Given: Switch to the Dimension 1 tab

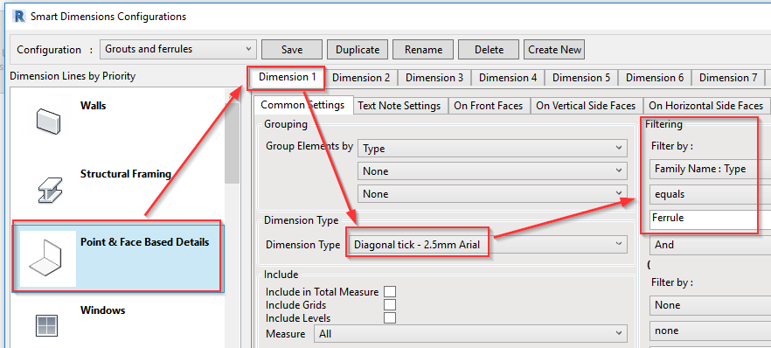Looking at the screenshot, I should (x=287, y=77).
